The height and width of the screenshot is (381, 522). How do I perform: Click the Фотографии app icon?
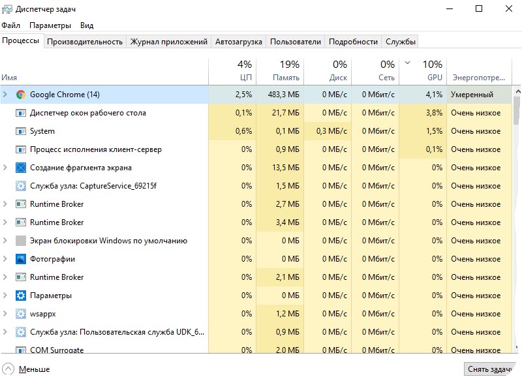20,259
